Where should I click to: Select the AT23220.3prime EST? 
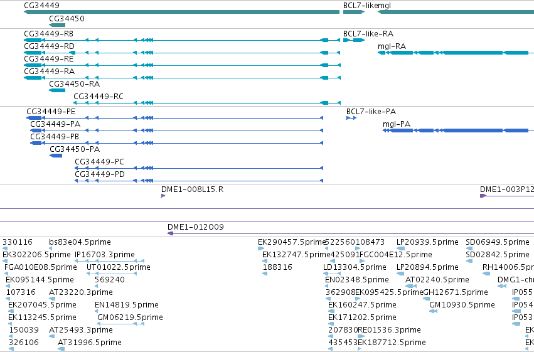point(81,292)
